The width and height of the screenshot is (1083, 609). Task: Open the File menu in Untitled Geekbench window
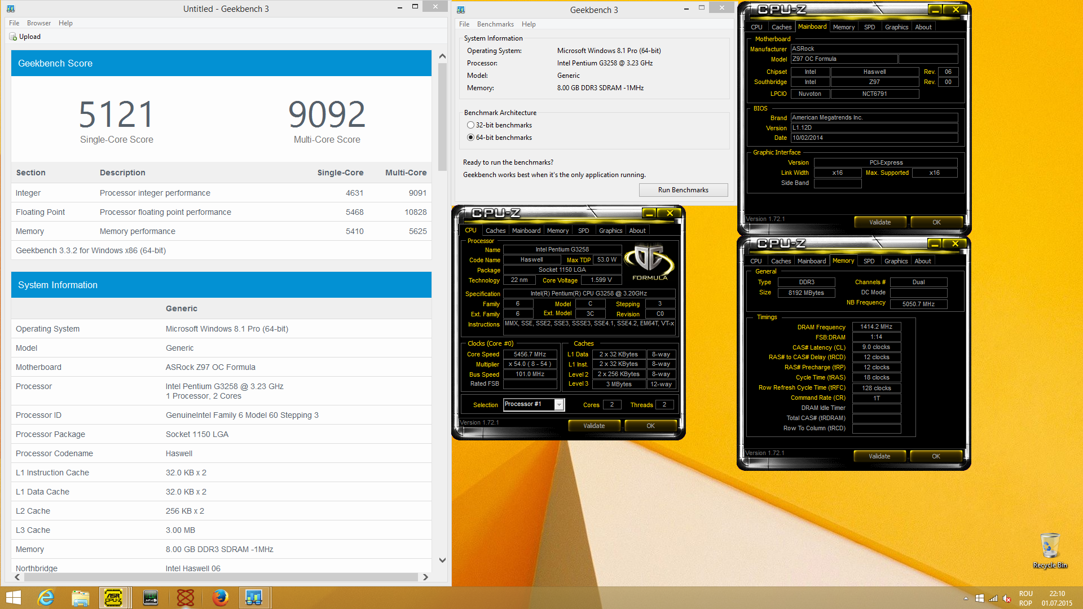tap(14, 23)
